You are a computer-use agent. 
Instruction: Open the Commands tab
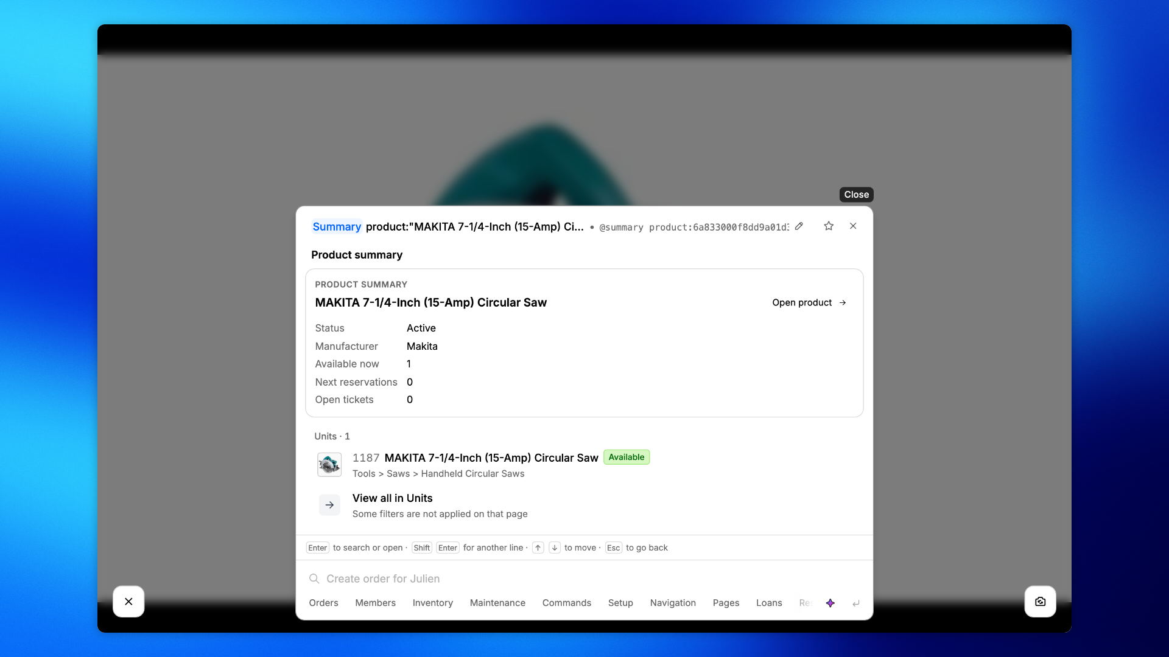tap(566, 603)
